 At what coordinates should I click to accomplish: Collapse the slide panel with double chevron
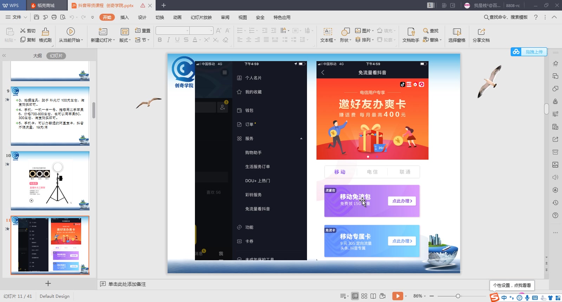click(4, 55)
